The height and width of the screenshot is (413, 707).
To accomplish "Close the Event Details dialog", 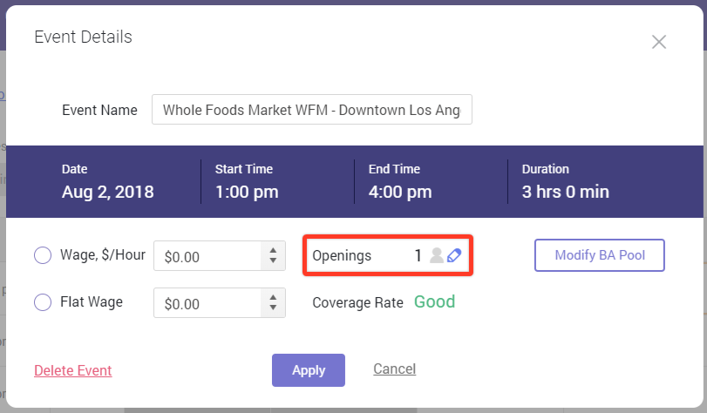I will 659,42.
